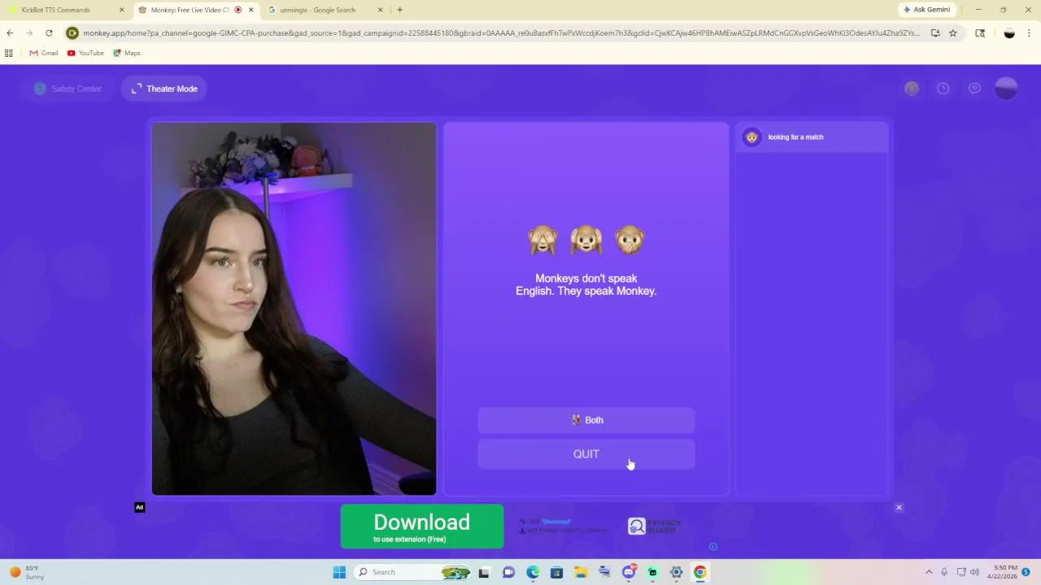1041x585 pixels.
Task: Open the Maps bookmark
Action: coord(127,53)
